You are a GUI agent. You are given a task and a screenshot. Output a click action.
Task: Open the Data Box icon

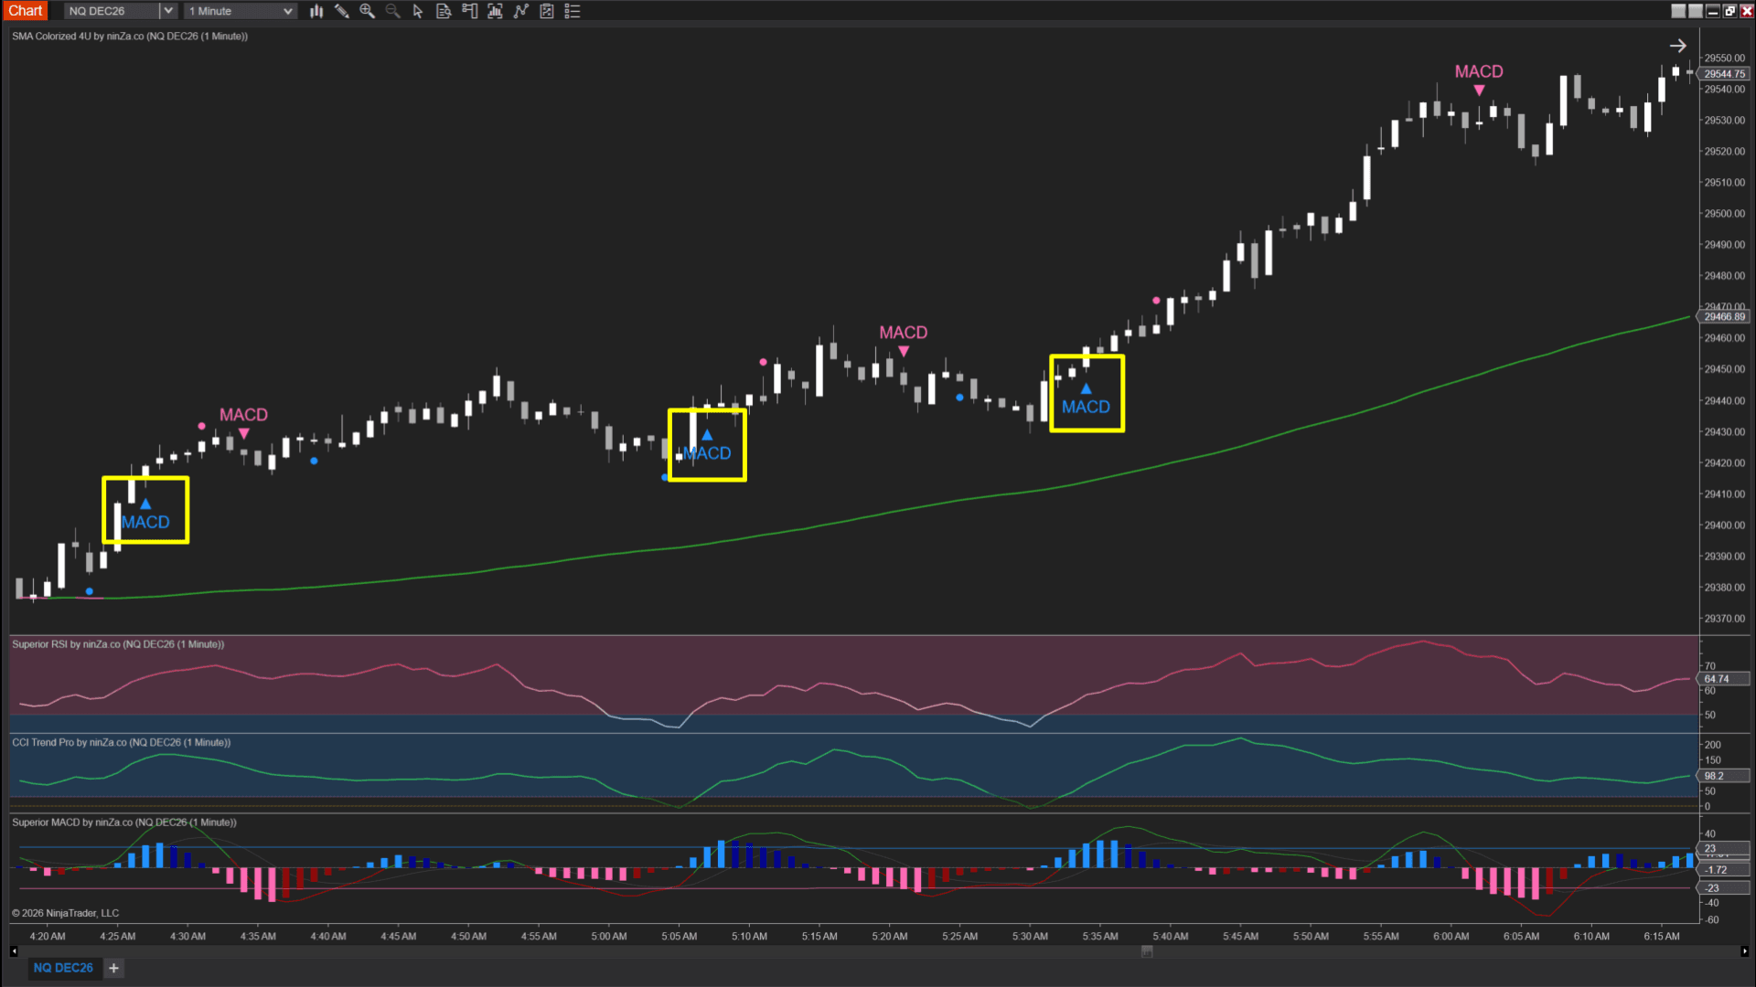[444, 11]
